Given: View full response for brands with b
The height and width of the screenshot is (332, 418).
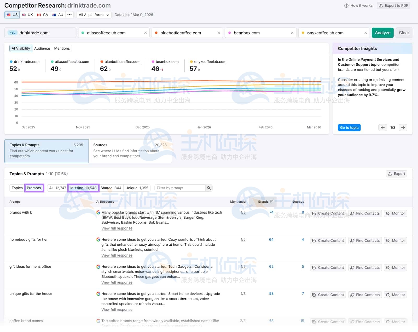Looking at the screenshot, I should (x=117, y=228).
